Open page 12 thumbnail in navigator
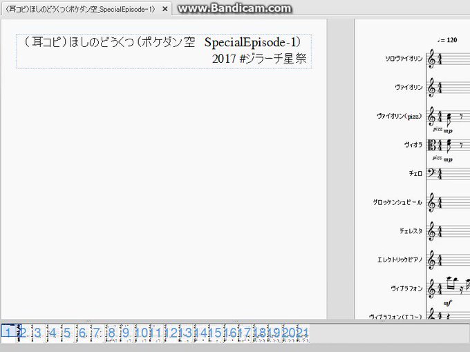The image size is (470, 352). pos(170,333)
